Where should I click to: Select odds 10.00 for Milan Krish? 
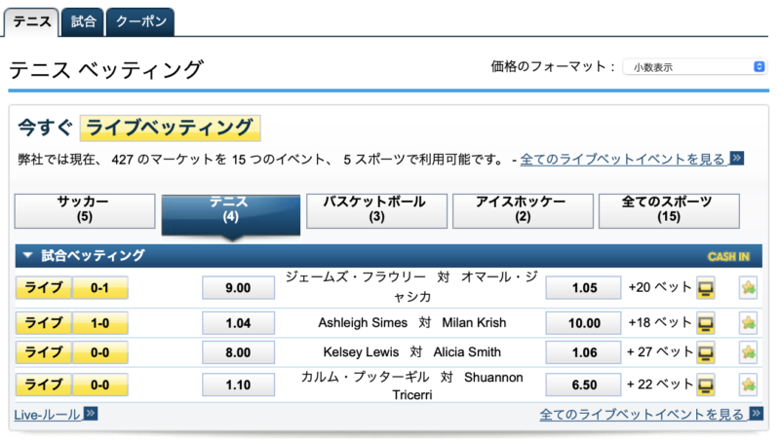click(583, 323)
